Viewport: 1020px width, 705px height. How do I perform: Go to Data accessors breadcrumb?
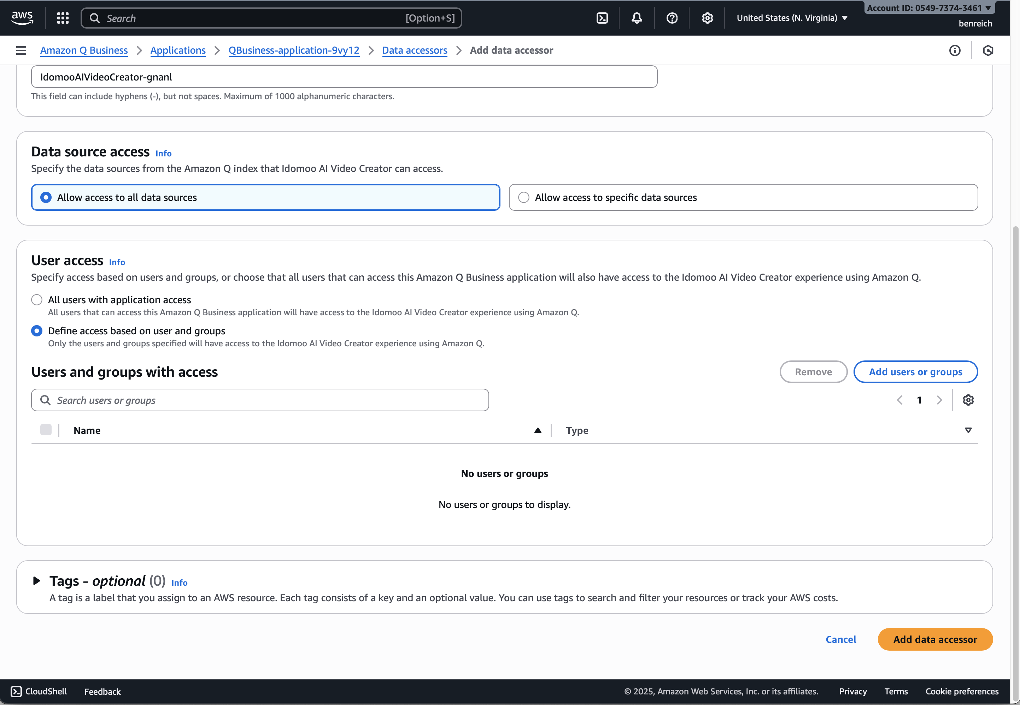tap(414, 50)
